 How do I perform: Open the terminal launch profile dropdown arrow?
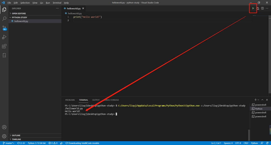(258, 100)
